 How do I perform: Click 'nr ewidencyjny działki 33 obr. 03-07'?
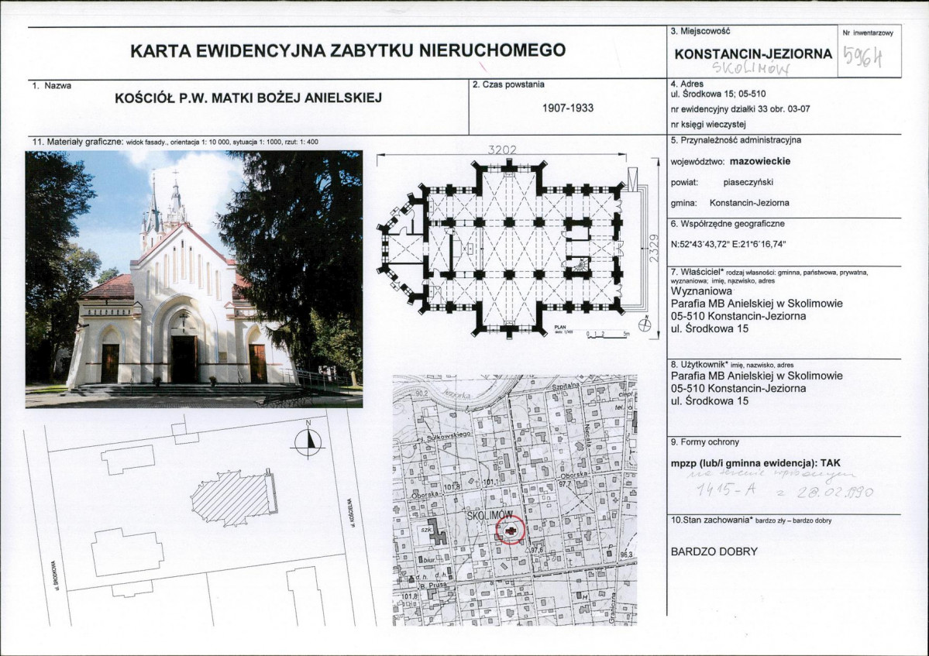pos(740,109)
